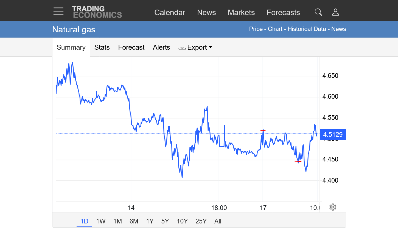The width and height of the screenshot is (398, 244).
Task: Click the Price link in header
Action: click(256, 29)
